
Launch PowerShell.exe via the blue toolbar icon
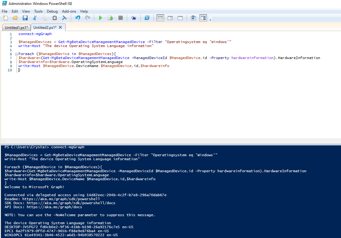pyautogui.click(x=147, y=18)
